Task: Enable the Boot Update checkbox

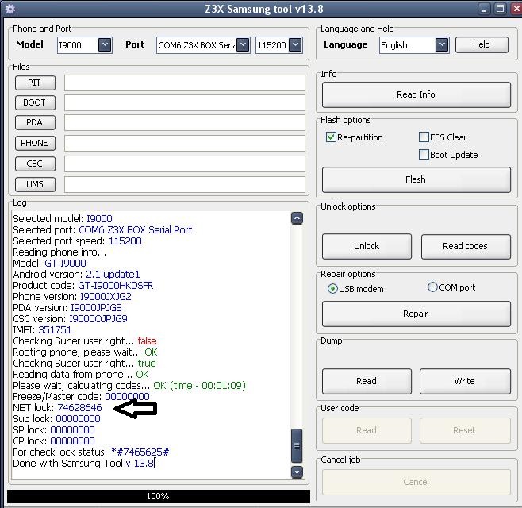Action: coord(424,155)
